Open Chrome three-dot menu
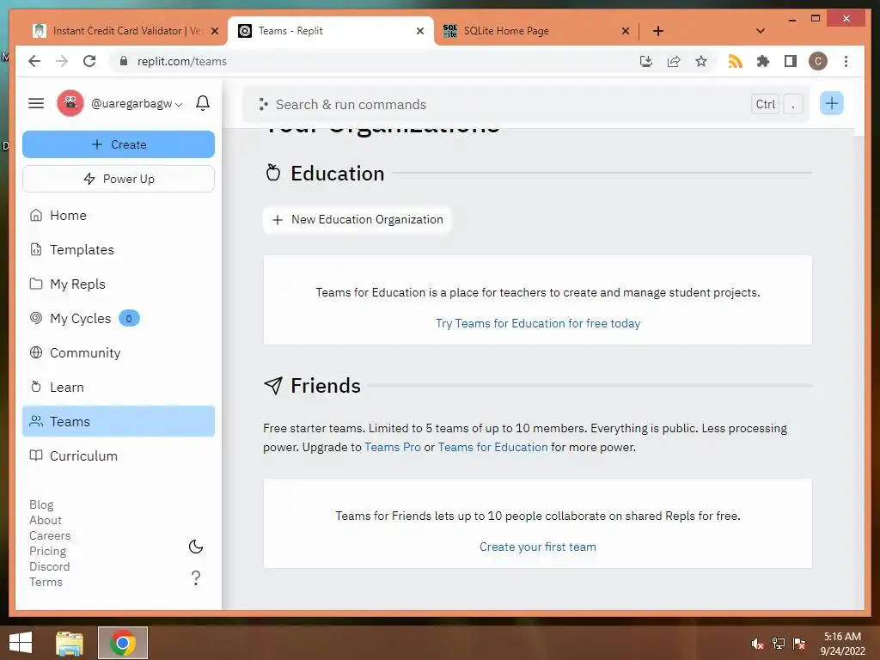This screenshot has width=880, height=660. (x=846, y=61)
